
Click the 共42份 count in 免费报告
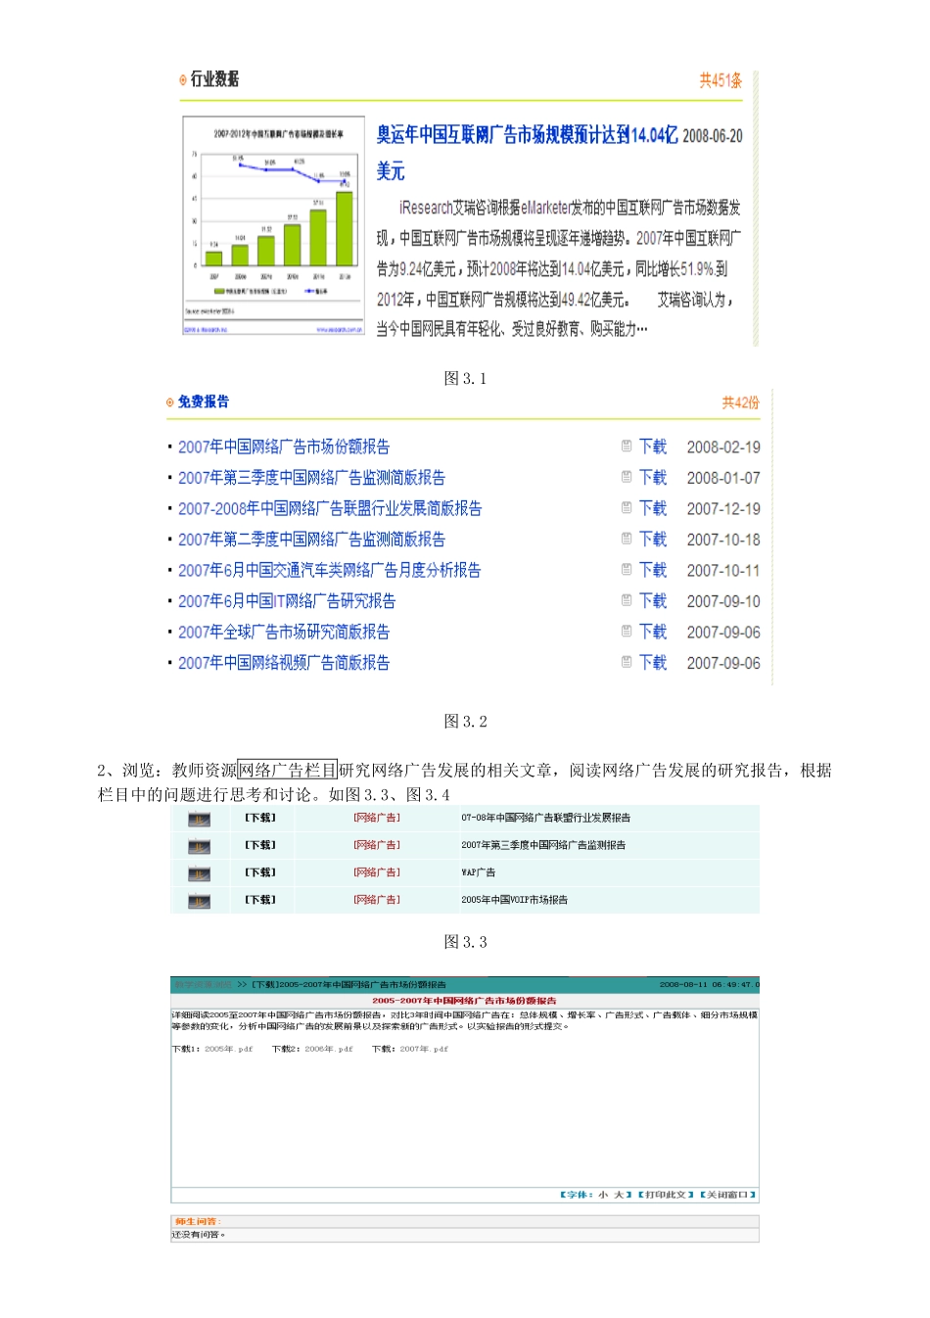pyautogui.click(x=740, y=402)
